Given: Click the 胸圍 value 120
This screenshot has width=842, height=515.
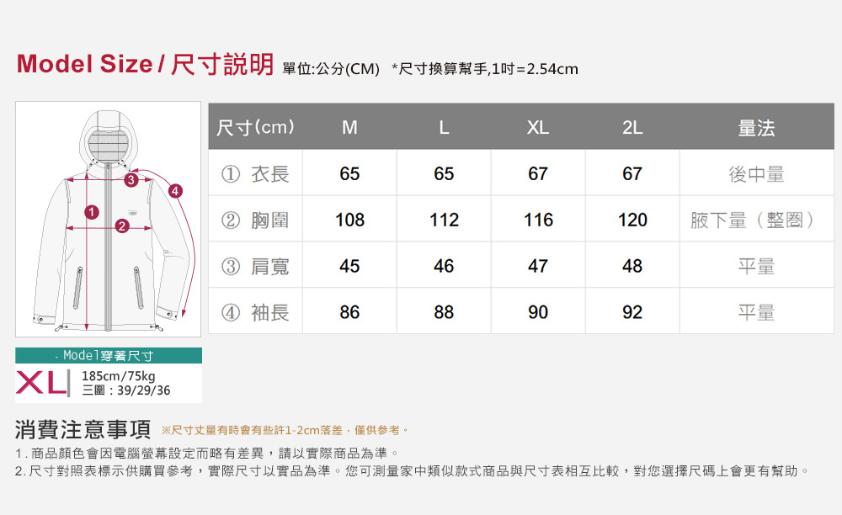Looking at the screenshot, I should pos(632,220).
